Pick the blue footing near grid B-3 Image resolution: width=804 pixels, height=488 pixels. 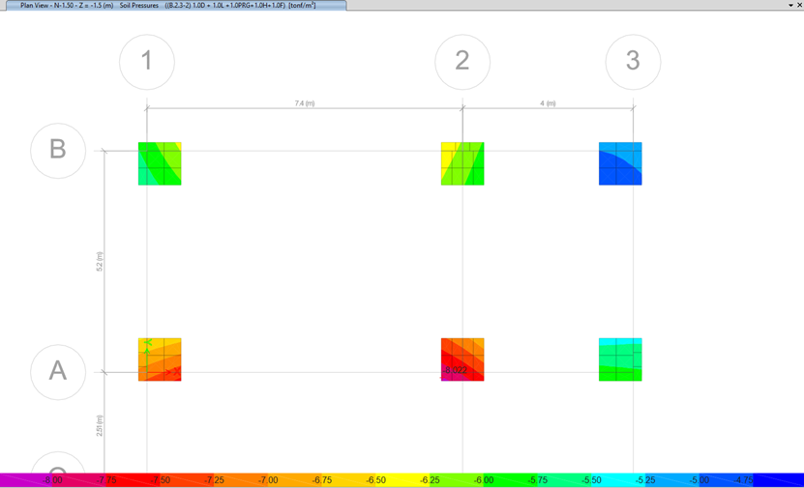(x=620, y=163)
